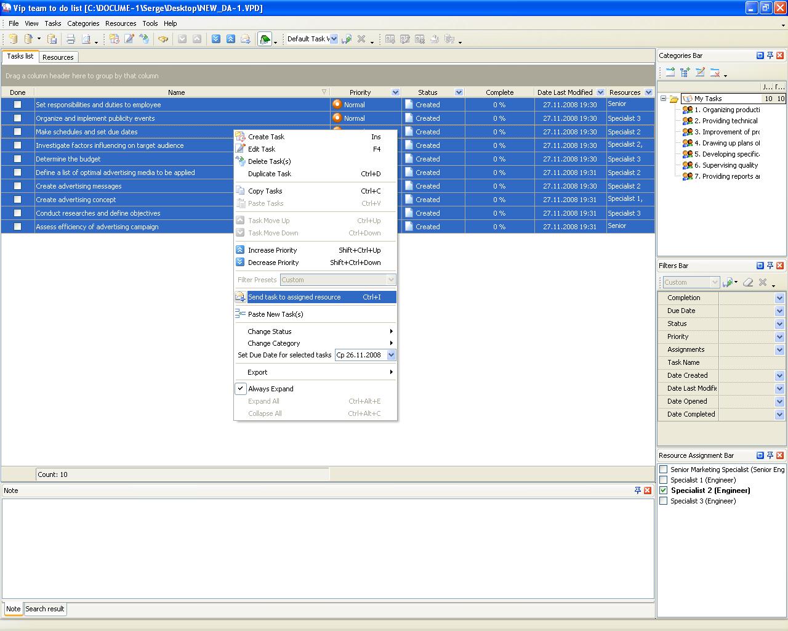
Task: Click the edit category icon in Categories Bar
Action: 700,73
